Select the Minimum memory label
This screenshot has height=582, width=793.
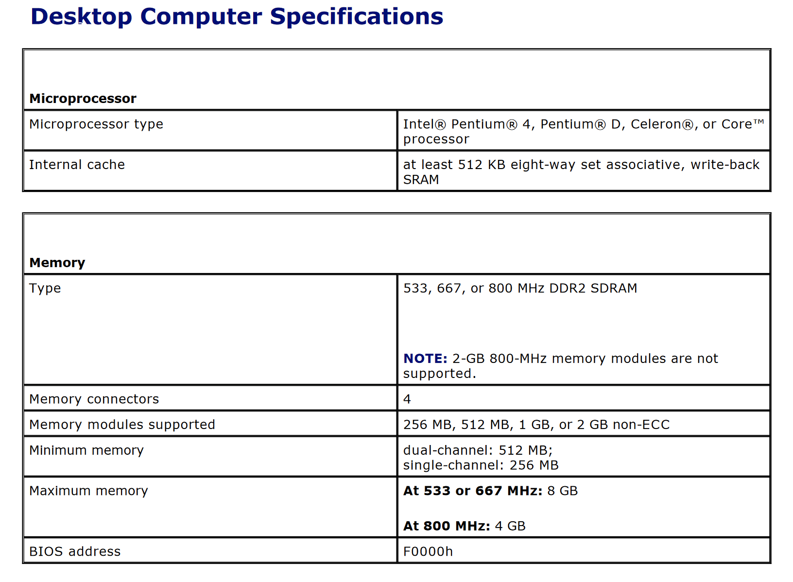[86, 450]
